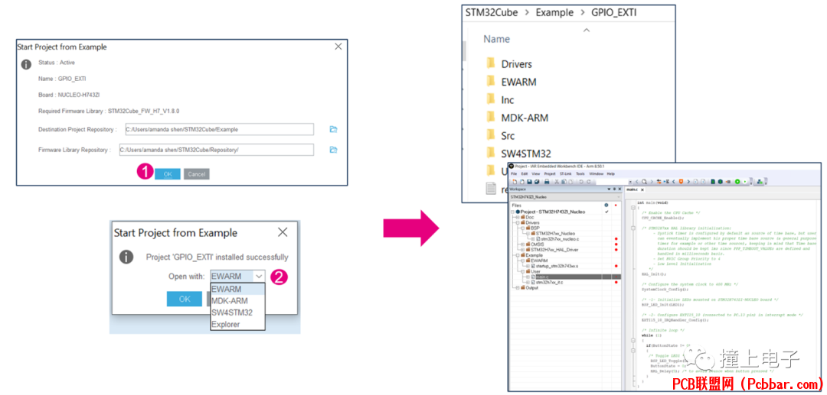Collapse the Example node in workspace tree
This screenshot has width=827, height=395.
click(x=518, y=255)
